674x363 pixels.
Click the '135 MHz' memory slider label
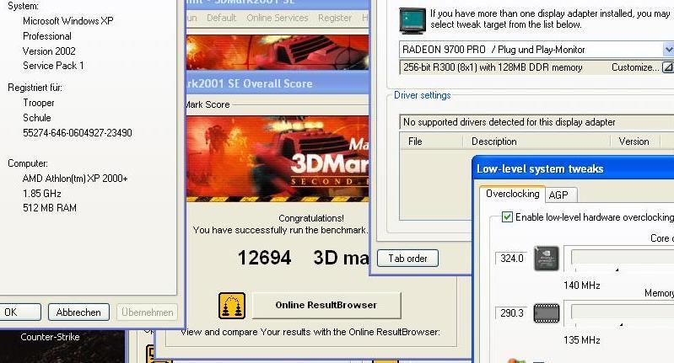tap(581, 340)
